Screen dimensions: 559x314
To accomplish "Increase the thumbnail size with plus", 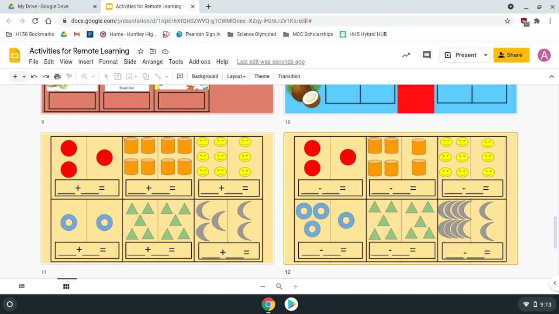I will point(295,287).
